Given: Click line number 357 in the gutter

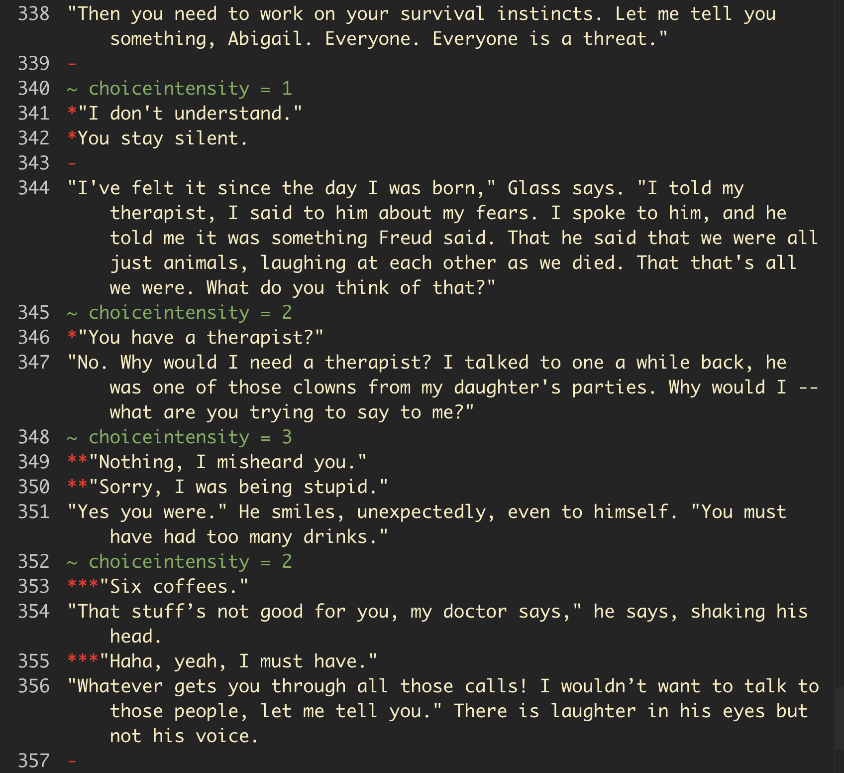Looking at the screenshot, I should pyautogui.click(x=34, y=761).
